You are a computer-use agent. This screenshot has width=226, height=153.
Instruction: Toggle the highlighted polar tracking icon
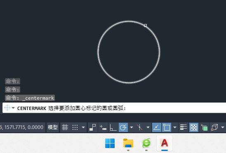(x=123, y=127)
